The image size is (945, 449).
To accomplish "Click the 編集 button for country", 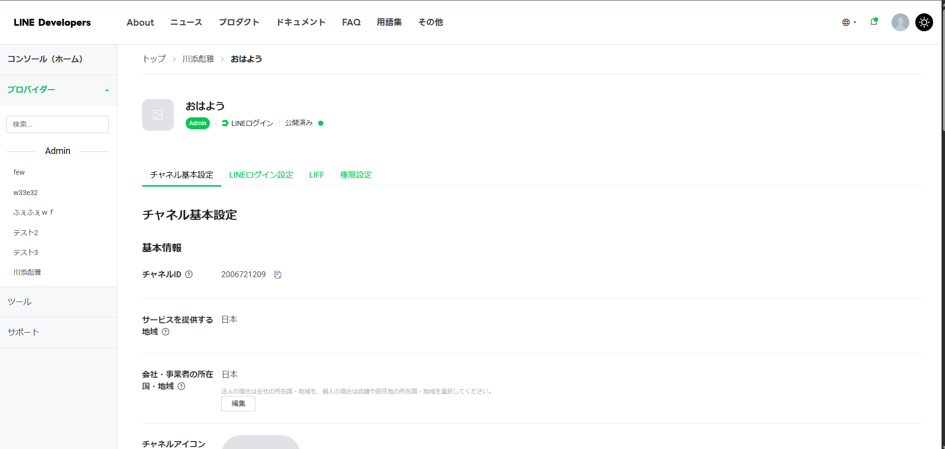I will [x=238, y=403].
